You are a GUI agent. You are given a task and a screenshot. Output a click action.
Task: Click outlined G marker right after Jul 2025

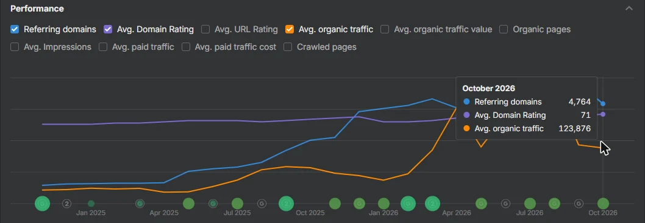pyautogui.click(x=262, y=204)
